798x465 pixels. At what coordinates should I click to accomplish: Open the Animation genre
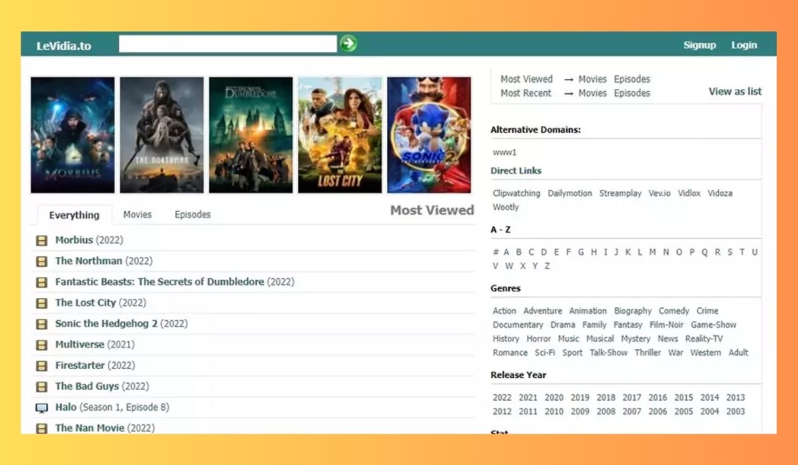[588, 311]
